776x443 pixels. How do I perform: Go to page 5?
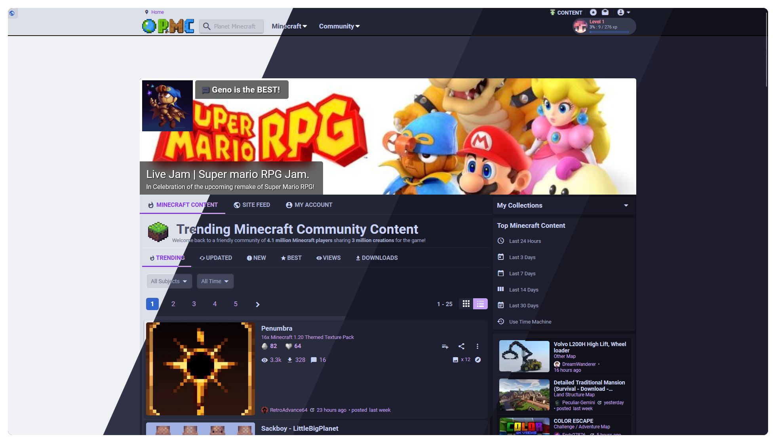[x=236, y=304]
